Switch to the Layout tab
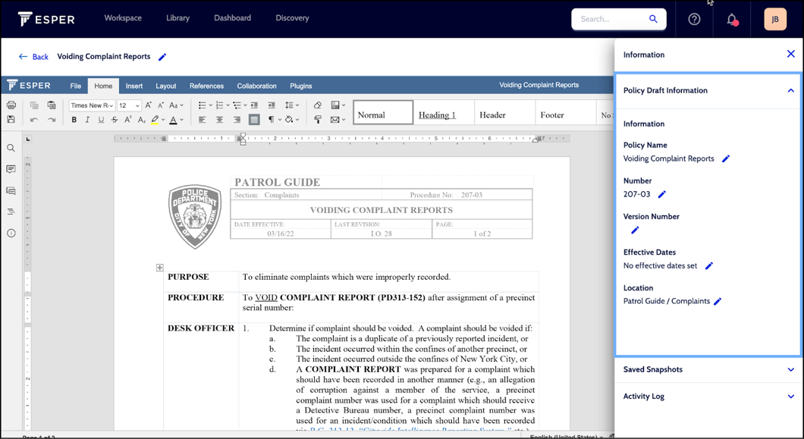Screen dimensions: 804x439 click(166, 86)
